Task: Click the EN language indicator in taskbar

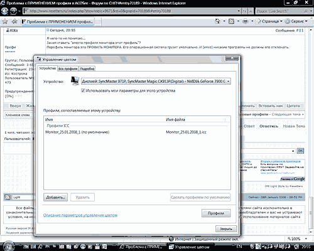Action: pyautogui.click(x=239, y=247)
